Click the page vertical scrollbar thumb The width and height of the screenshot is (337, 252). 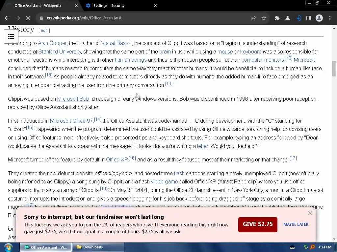[334, 69]
